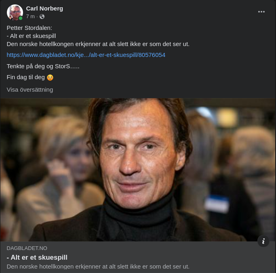Open the dagbladet.no article URL link
This screenshot has height=273, width=276.
click(x=86, y=55)
